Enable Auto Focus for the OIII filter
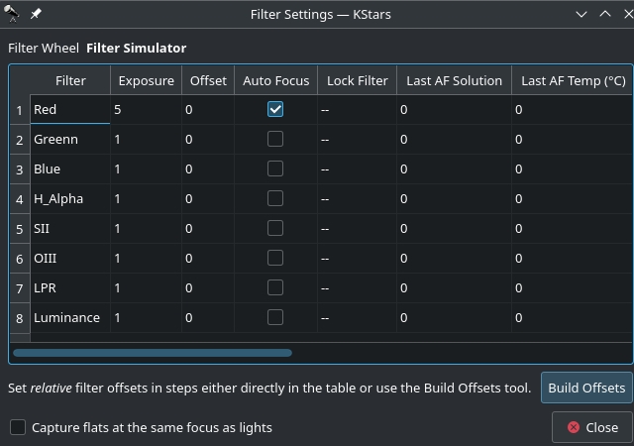Screen dimensions: 634x446 tap(275, 259)
